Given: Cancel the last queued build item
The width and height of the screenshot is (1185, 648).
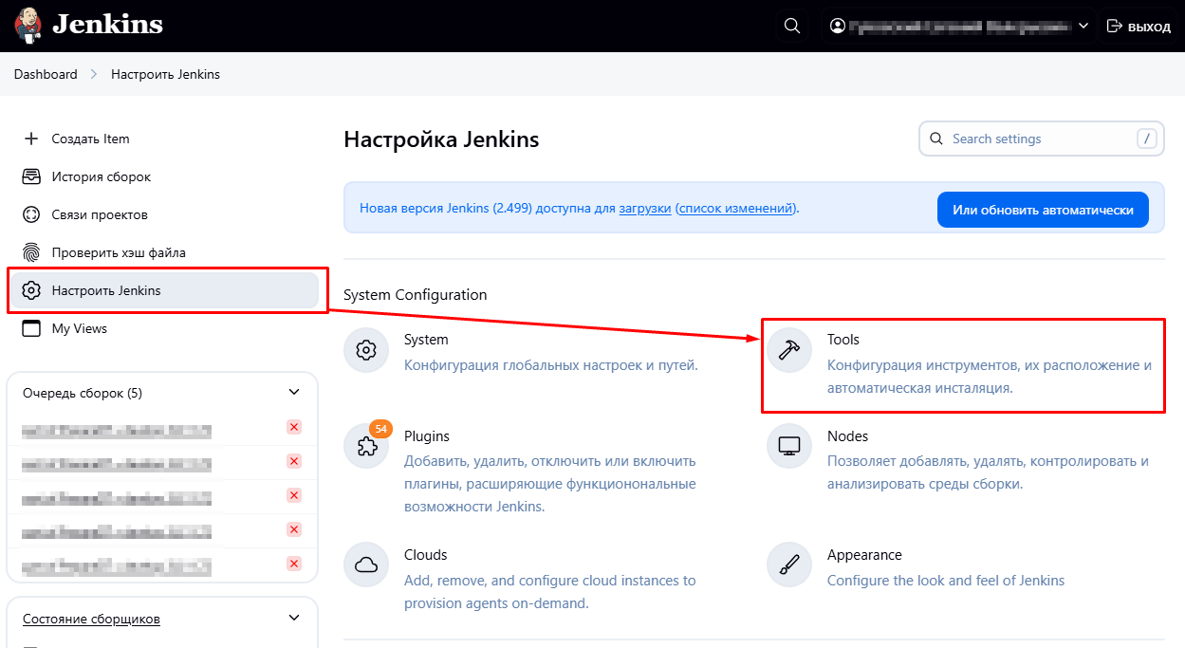Looking at the screenshot, I should [x=294, y=564].
